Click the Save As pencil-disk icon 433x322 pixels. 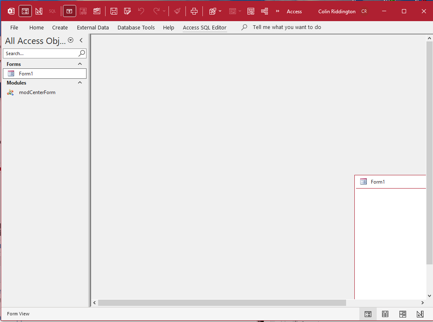coord(127,11)
